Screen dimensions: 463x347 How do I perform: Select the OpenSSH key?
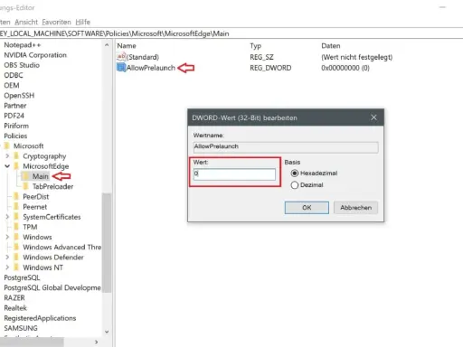19,96
